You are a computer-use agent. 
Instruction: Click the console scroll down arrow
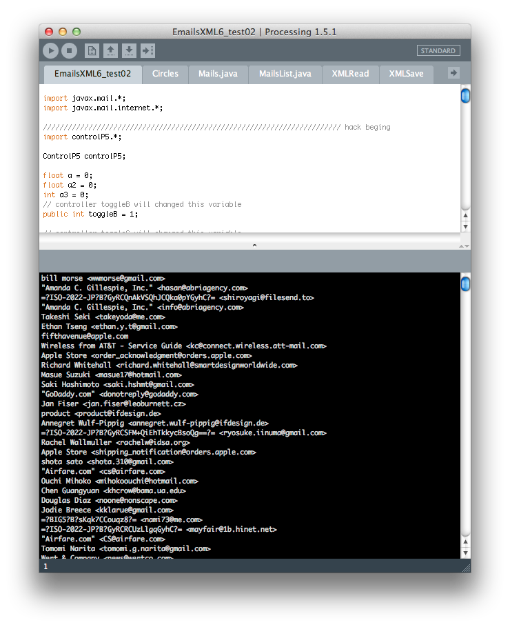pyautogui.click(x=465, y=553)
